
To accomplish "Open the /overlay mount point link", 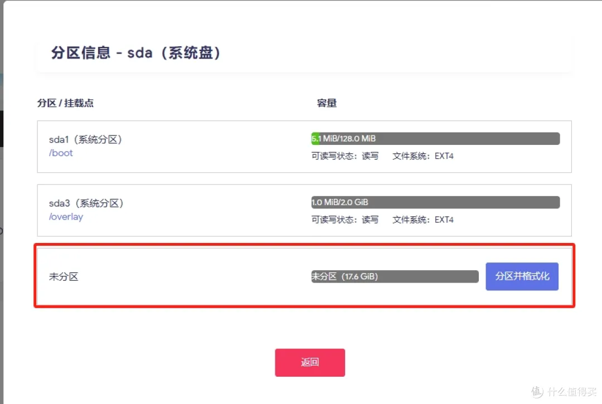I will point(66,217).
